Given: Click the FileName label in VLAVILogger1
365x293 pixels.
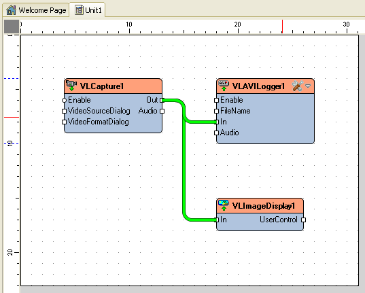Looking at the screenshot, I should tap(235, 111).
